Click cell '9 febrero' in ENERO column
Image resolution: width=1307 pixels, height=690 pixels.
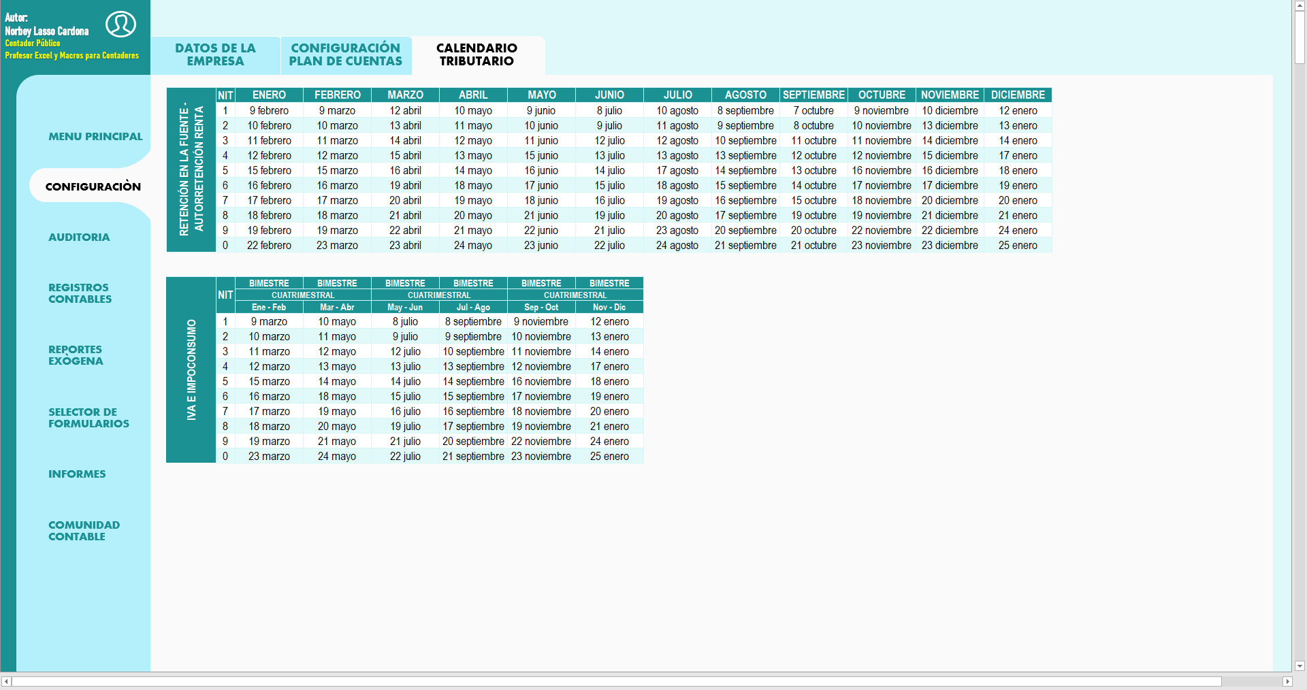point(269,110)
